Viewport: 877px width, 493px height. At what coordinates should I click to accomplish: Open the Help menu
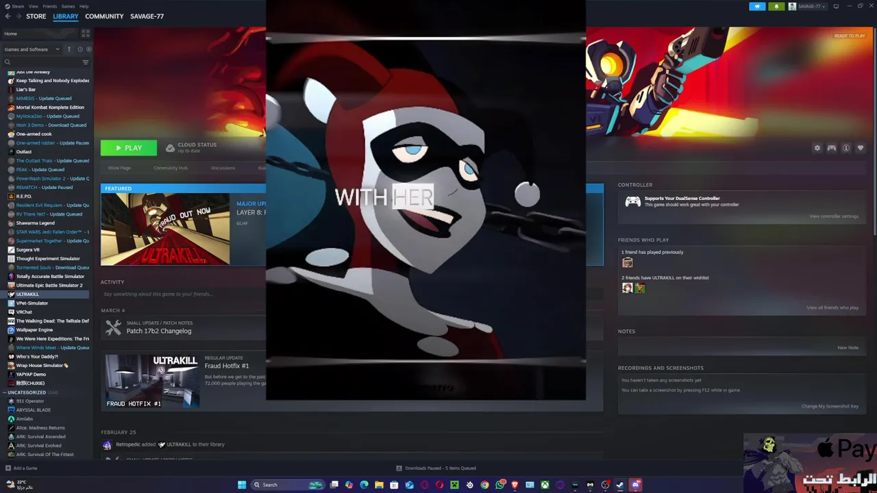[84, 6]
